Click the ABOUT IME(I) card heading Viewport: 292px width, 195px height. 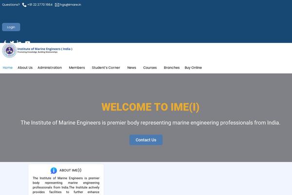point(71,170)
